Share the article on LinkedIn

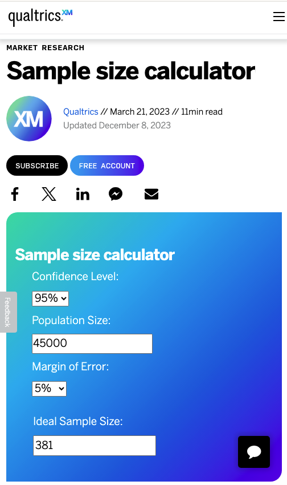[x=83, y=194]
